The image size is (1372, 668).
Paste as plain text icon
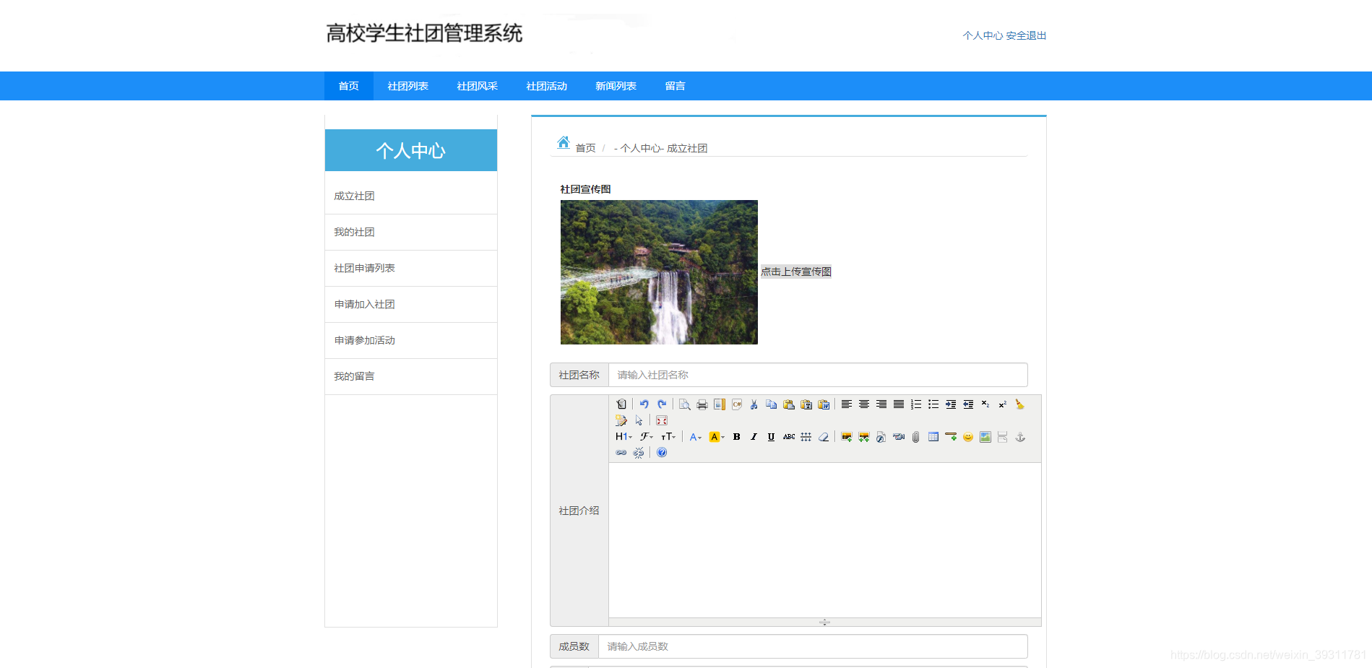pyautogui.click(x=806, y=404)
